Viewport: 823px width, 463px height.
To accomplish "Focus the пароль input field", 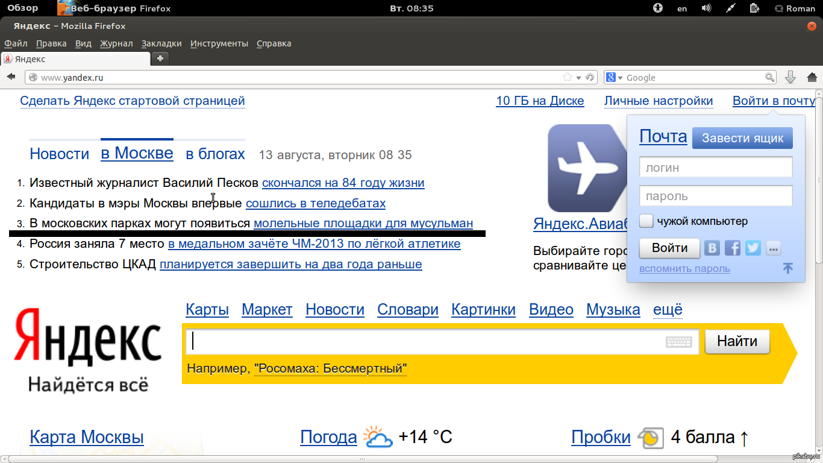I will click(716, 196).
